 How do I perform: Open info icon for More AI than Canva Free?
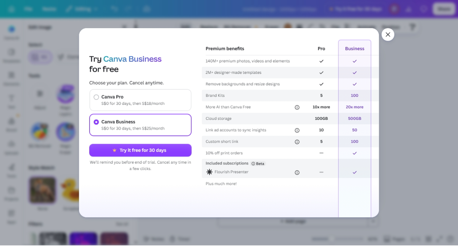click(297, 107)
